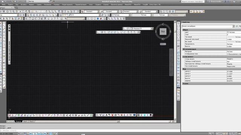The image size is (241, 135).
Task: Open the Сервис menu
Action: (39, 4)
